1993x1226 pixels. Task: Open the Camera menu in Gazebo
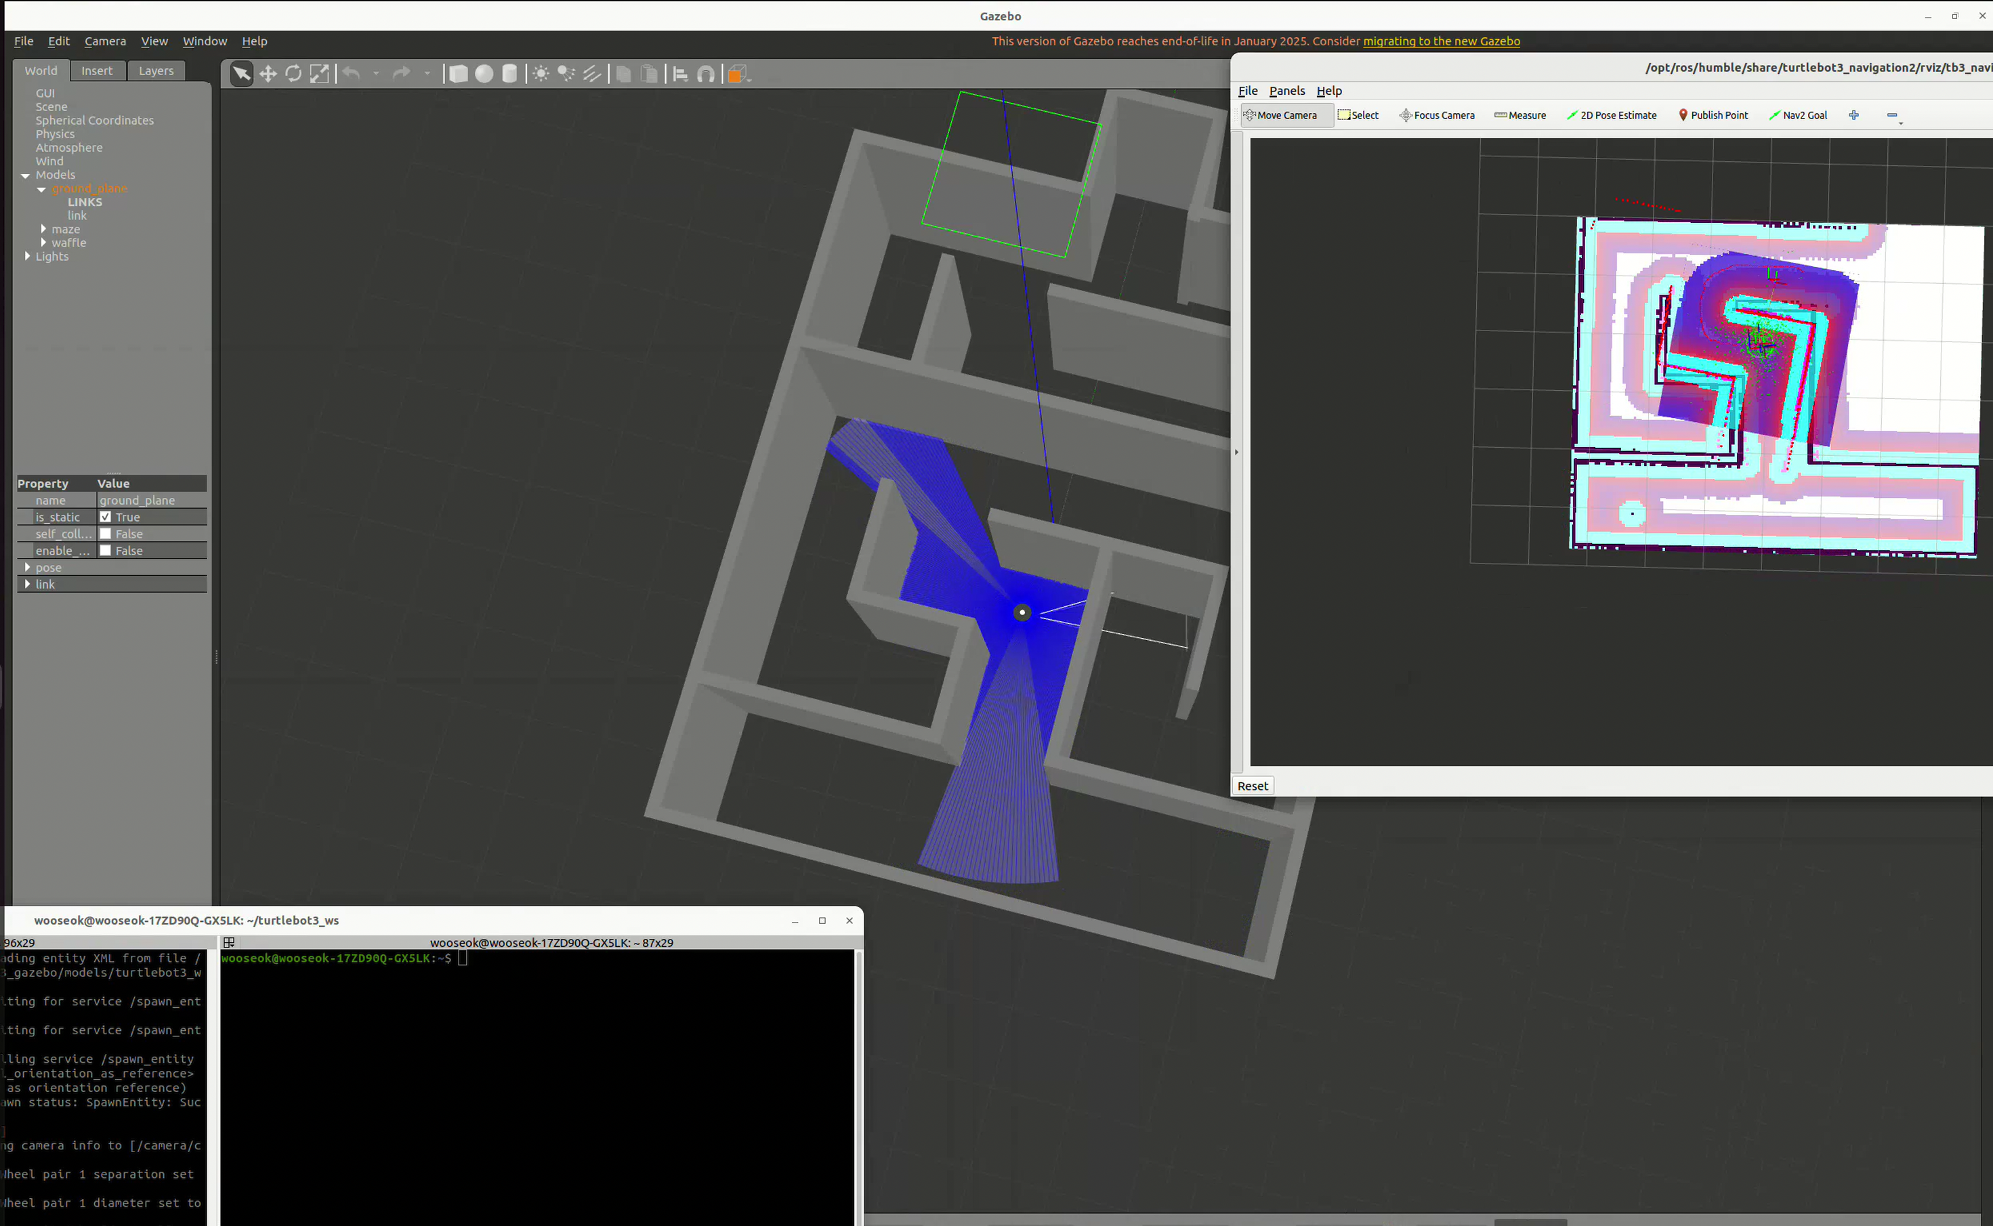pos(106,41)
